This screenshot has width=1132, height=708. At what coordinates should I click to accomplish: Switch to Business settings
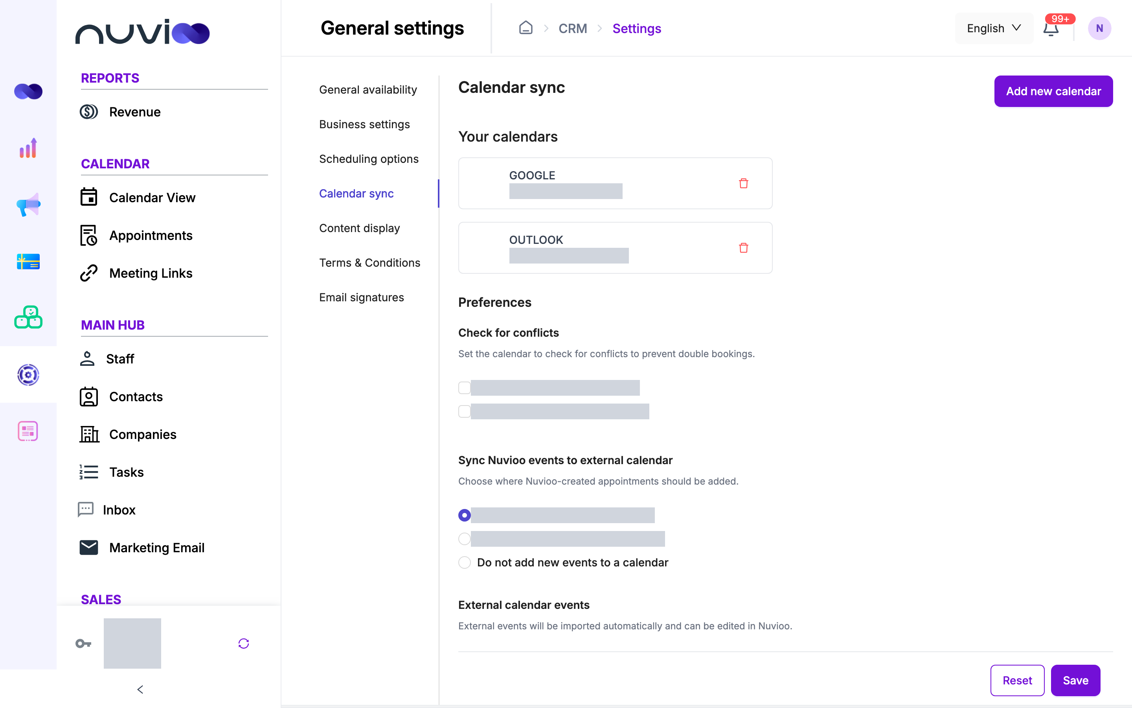[364, 125]
